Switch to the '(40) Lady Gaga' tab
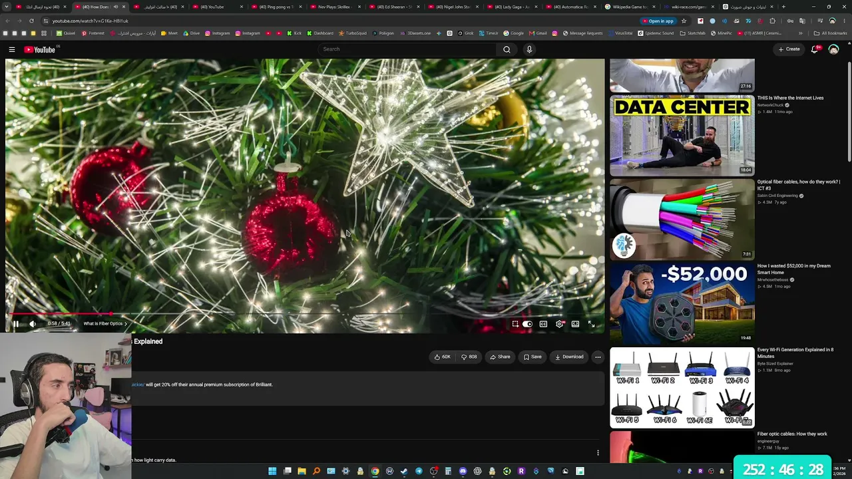The height and width of the screenshot is (479, 852). pos(511,7)
